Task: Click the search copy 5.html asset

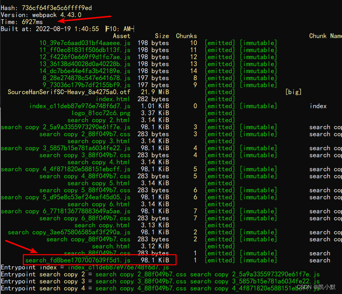Action: click(x=99, y=183)
